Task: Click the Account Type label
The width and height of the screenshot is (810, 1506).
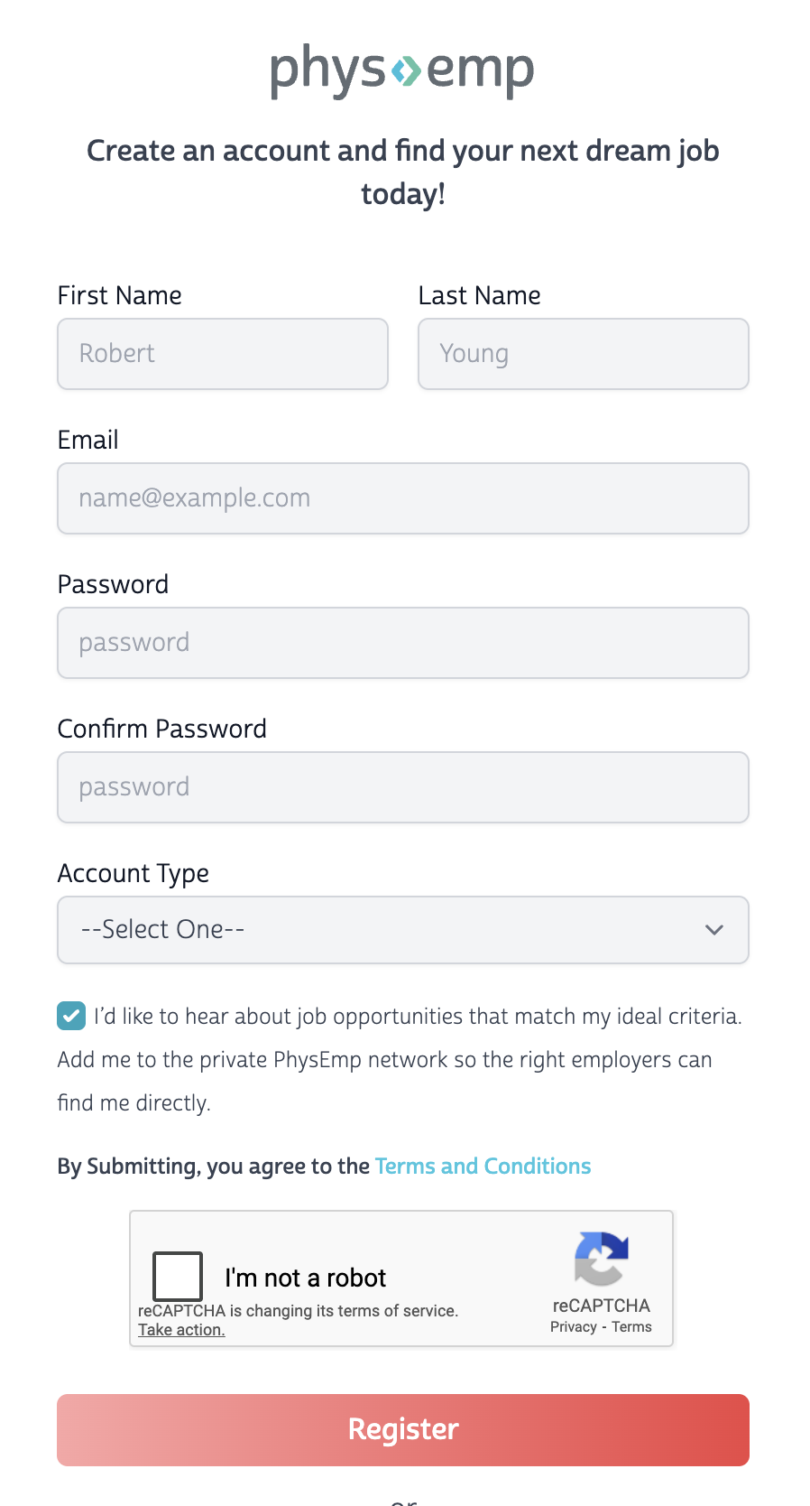Action: (x=133, y=873)
